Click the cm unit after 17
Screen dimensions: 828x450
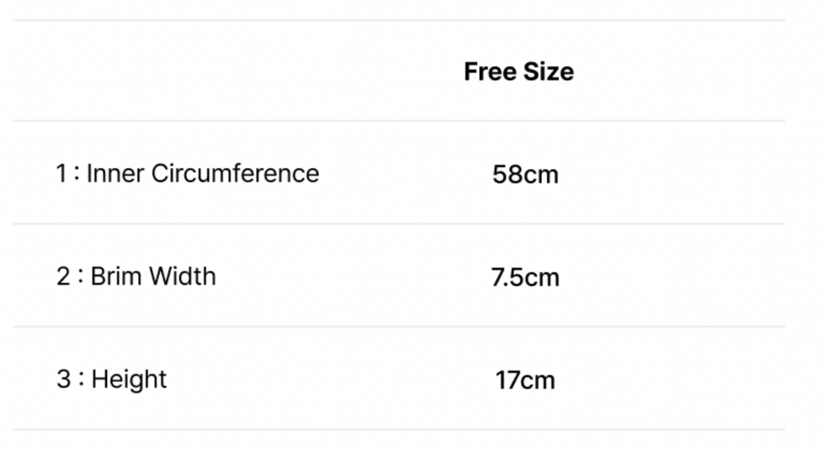[x=539, y=381]
